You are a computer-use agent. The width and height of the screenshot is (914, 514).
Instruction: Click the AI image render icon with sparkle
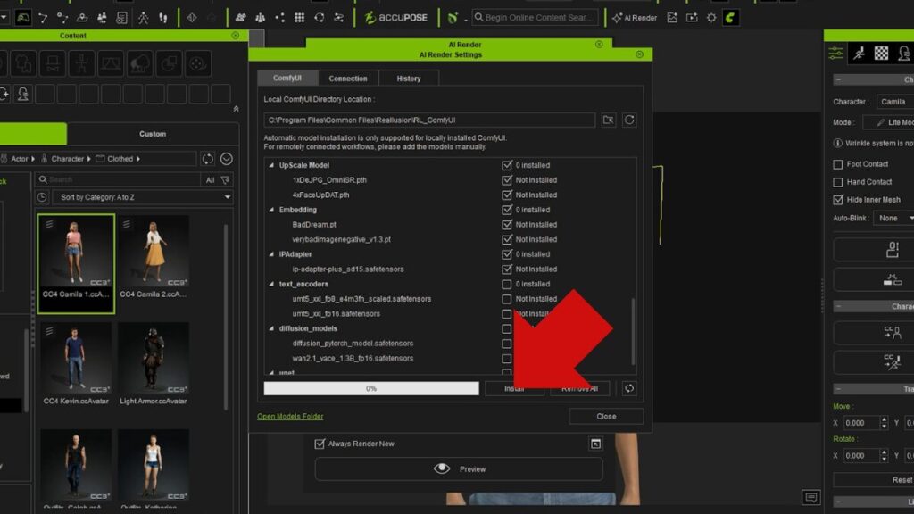point(672,18)
